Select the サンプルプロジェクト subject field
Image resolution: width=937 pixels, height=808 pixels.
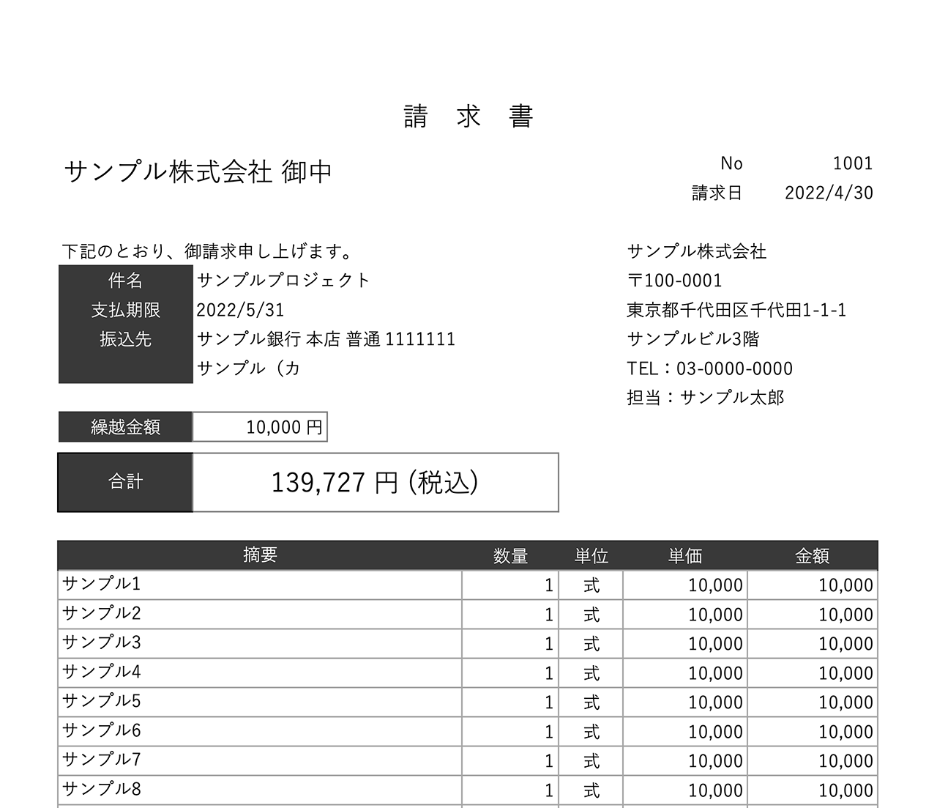(284, 279)
